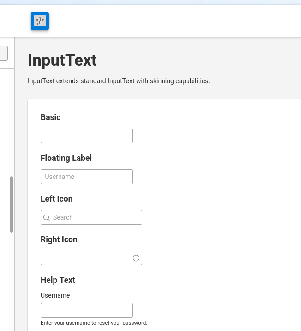Click the partially visible sidebar filter box
Viewport: 301px width, 331px height.
click(x=4, y=53)
